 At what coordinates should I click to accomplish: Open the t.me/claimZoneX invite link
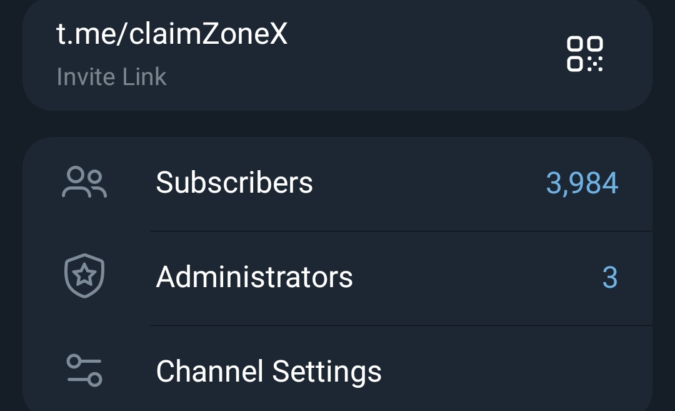172,34
